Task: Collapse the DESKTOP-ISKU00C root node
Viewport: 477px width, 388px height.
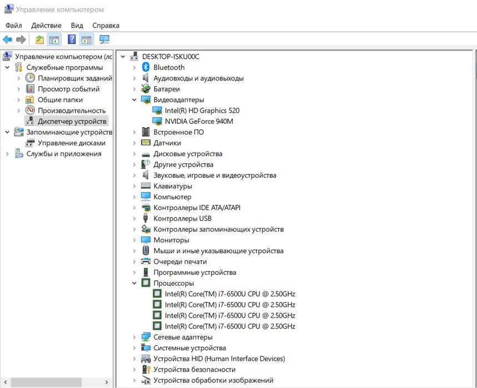Action: (x=123, y=57)
